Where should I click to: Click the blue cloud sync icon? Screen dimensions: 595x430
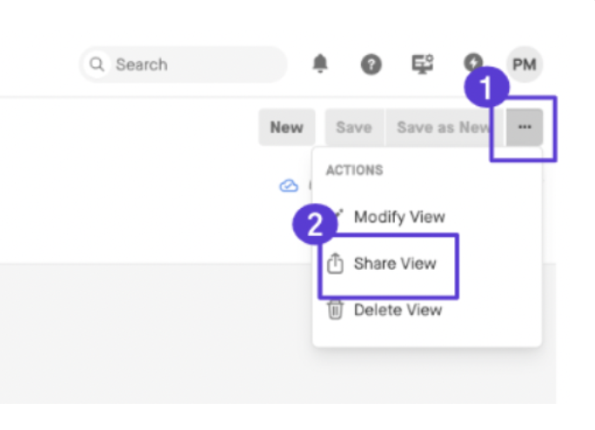[289, 185]
